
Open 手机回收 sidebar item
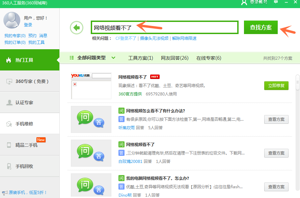pyautogui.click(x=30, y=166)
